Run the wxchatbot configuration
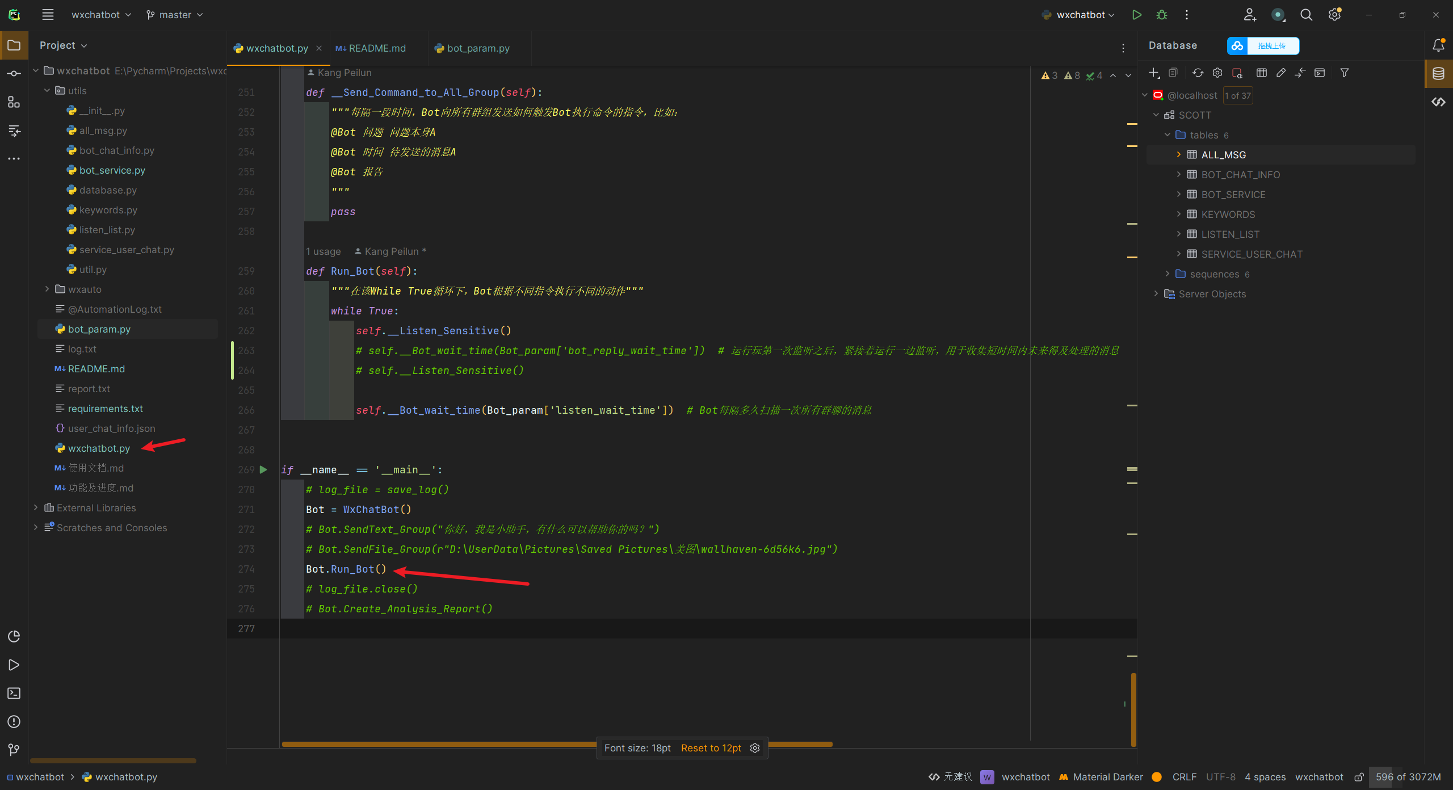 pyautogui.click(x=1136, y=15)
